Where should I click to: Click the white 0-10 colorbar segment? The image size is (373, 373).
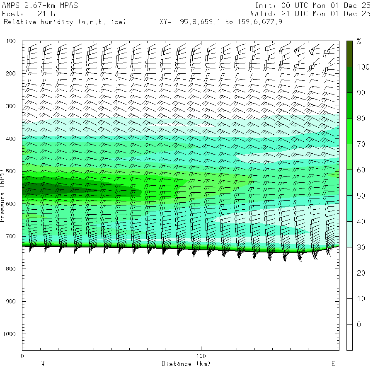(349, 311)
